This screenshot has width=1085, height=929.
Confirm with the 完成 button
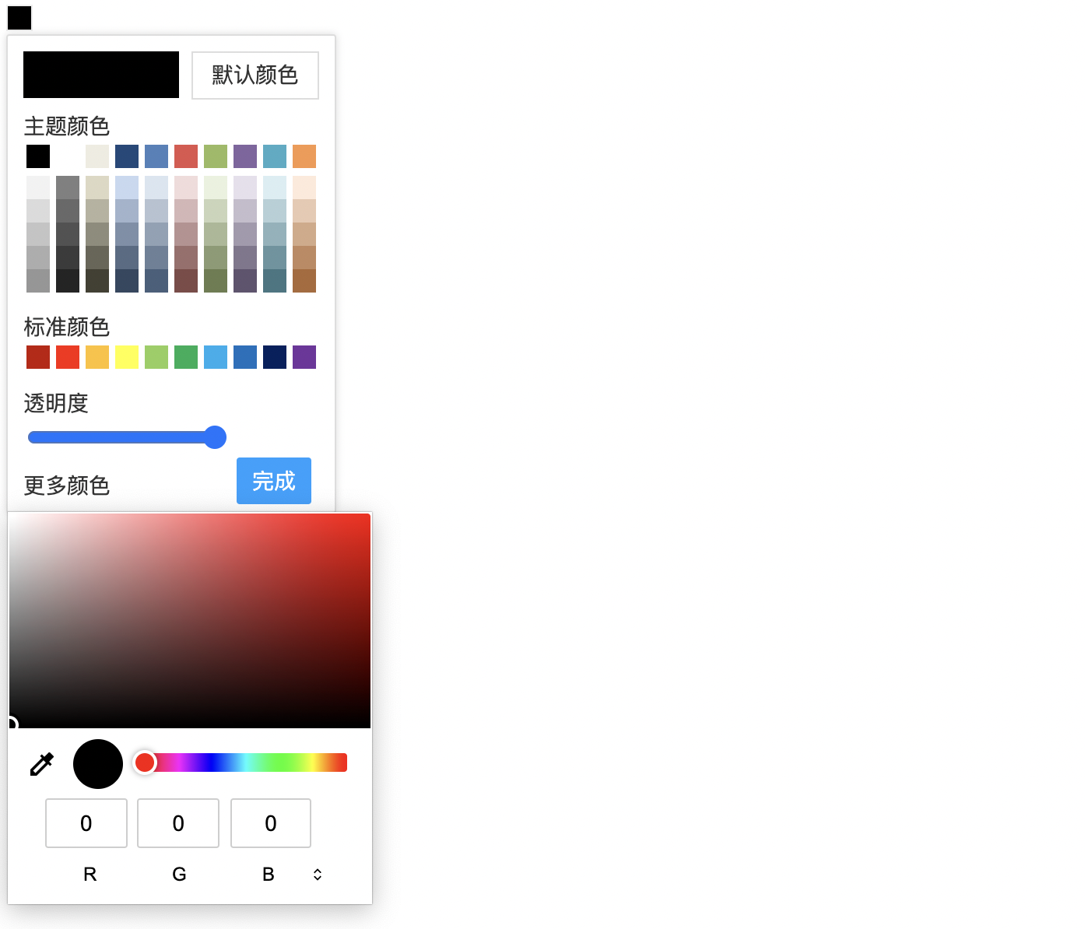274,481
